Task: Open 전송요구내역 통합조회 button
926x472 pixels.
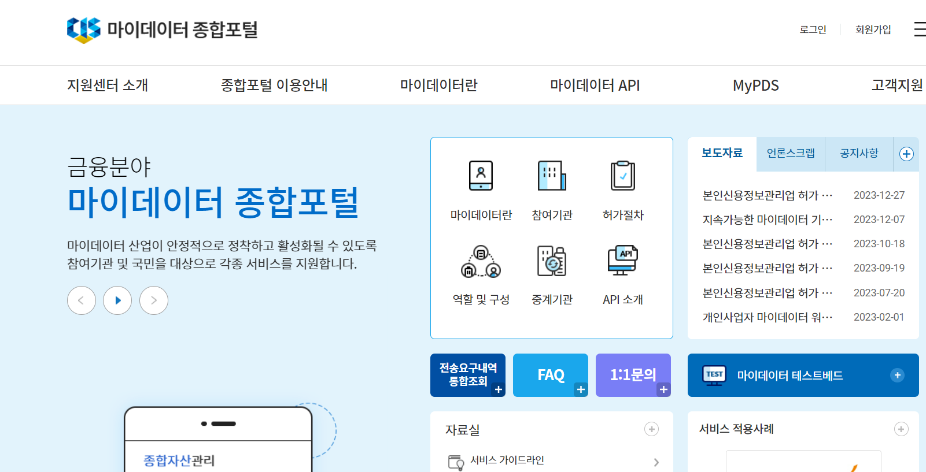Action: (468, 375)
